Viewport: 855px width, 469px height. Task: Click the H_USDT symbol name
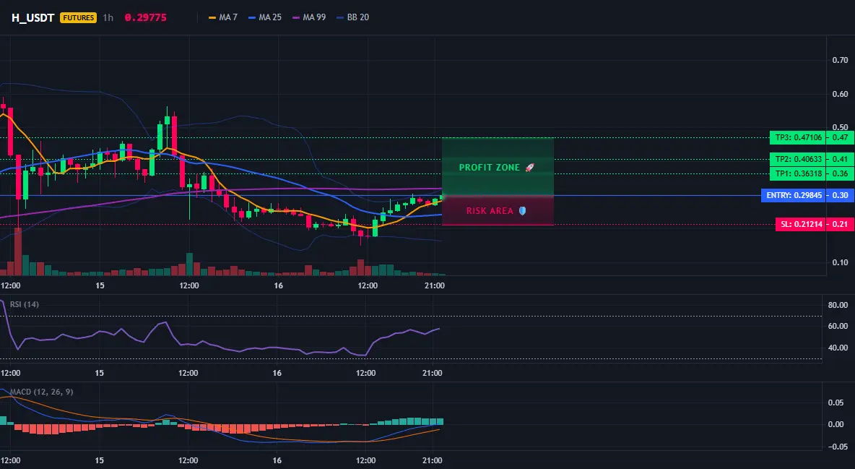click(x=32, y=17)
